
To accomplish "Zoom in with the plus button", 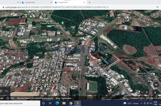I will (x=147, y=92).
